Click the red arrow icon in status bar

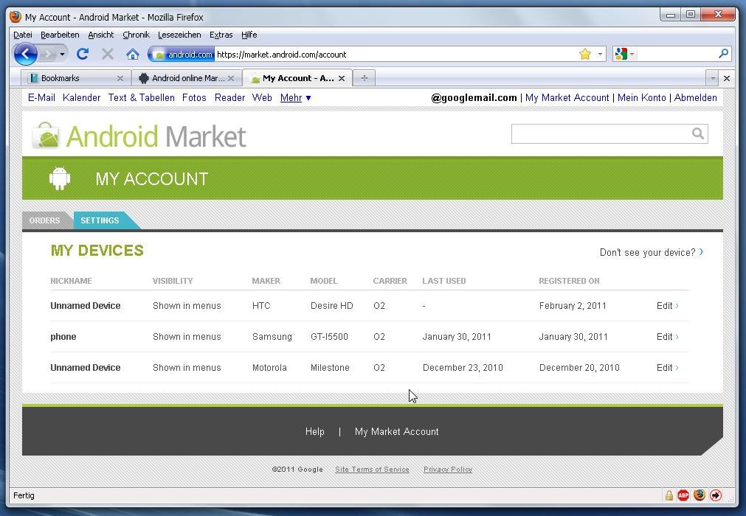[x=716, y=495]
